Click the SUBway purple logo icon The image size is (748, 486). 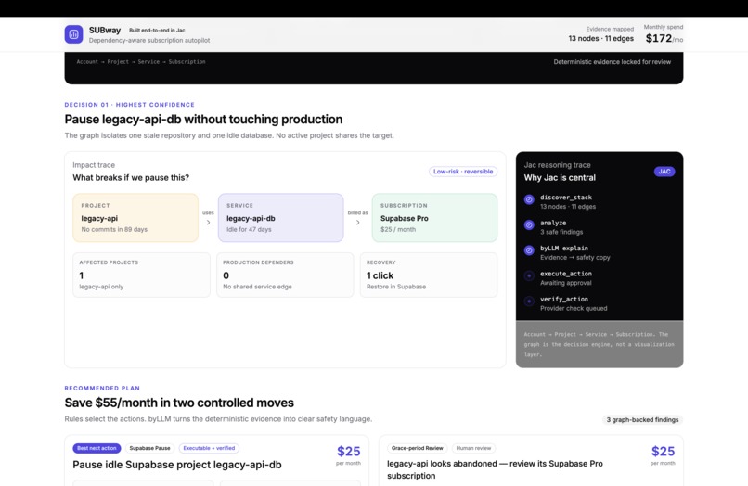73,34
